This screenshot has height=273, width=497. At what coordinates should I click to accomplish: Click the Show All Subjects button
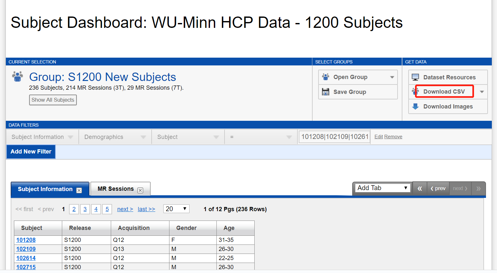point(53,100)
